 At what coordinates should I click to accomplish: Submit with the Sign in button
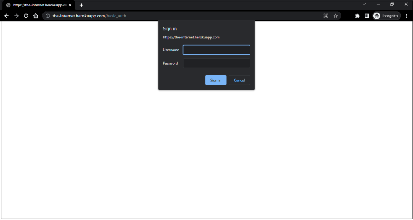click(216, 80)
